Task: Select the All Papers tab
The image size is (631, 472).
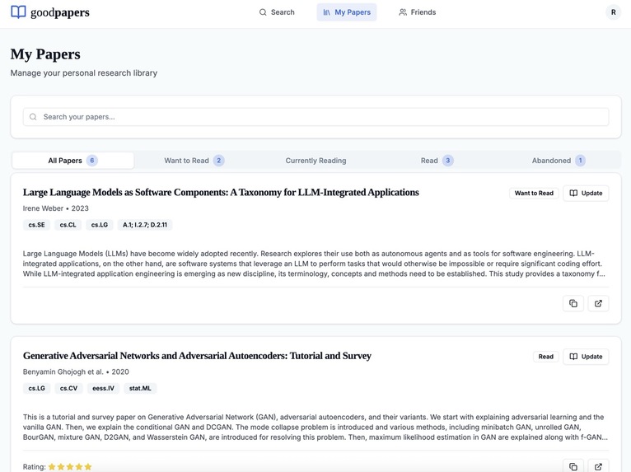Action: pos(72,161)
